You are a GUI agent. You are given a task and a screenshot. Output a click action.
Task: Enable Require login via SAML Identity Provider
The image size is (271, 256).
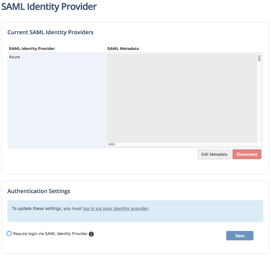point(9,233)
